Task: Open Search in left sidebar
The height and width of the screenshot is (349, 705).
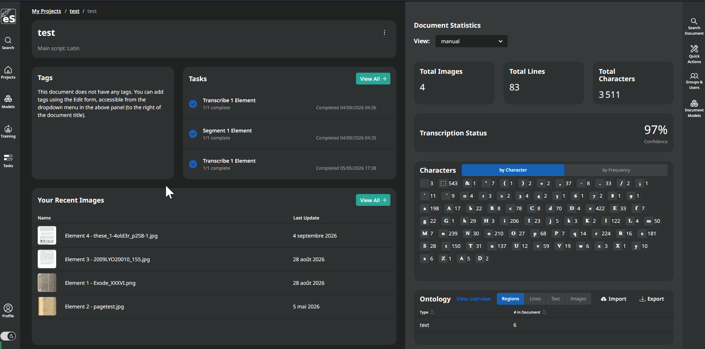Action: click(x=8, y=43)
